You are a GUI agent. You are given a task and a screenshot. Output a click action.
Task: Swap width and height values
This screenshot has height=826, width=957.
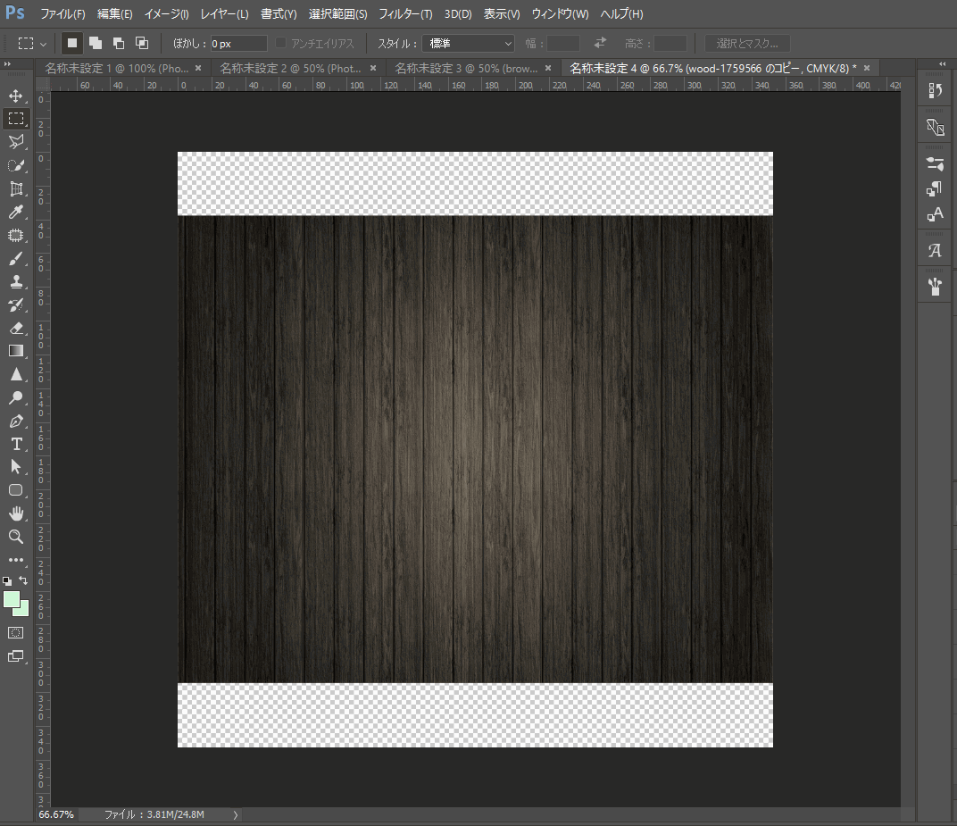click(600, 43)
